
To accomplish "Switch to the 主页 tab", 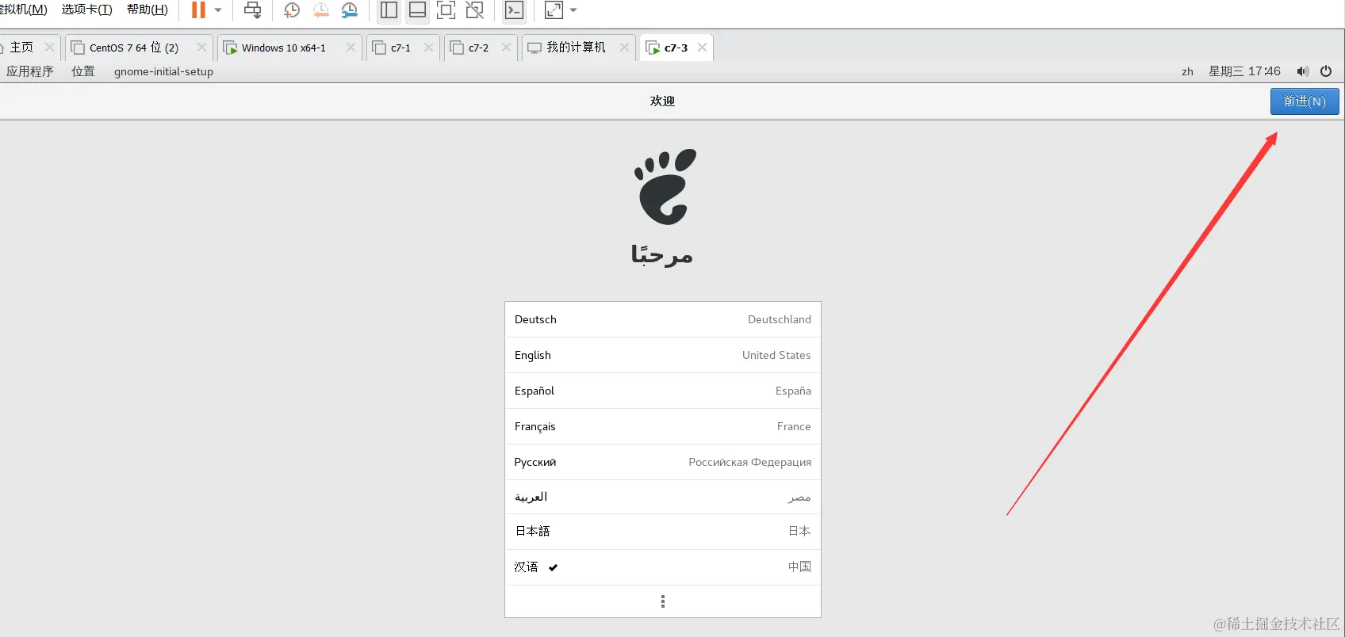I will click(x=21, y=48).
